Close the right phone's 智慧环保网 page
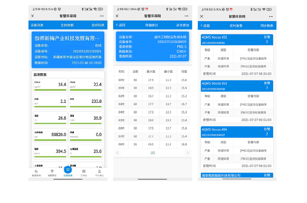 [202, 17]
